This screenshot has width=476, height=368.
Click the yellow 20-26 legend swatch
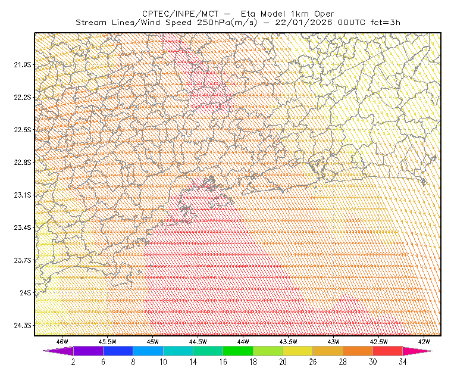point(298,351)
